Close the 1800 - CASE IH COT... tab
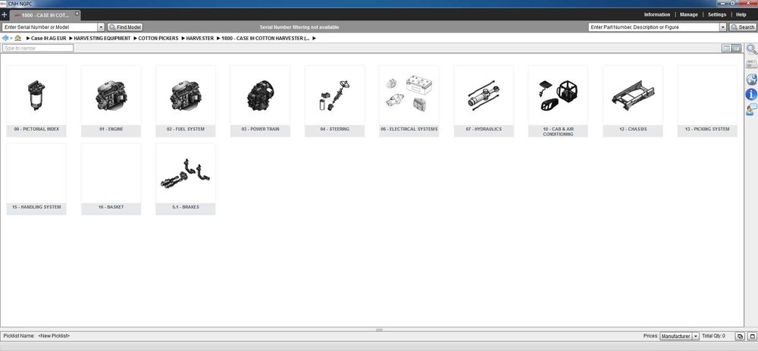Image resolution: width=758 pixels, height=351 pixels. (x=77, y=14)
